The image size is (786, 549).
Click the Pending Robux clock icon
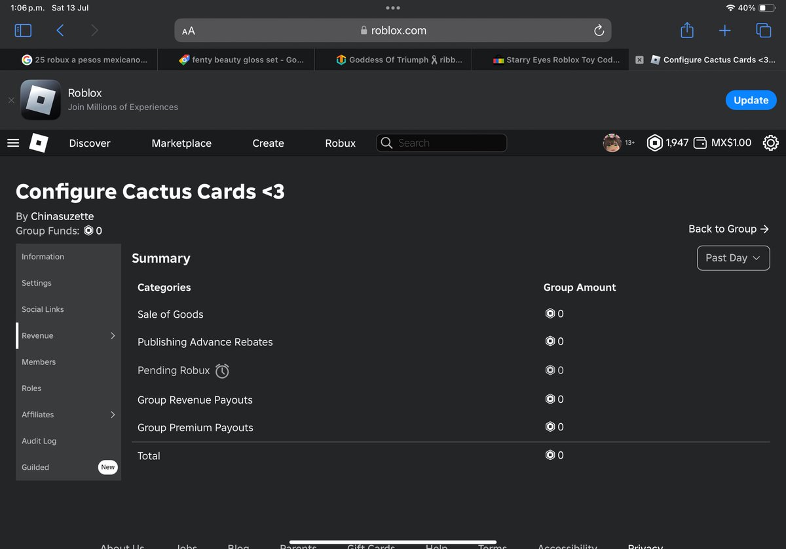pos(223,371)
